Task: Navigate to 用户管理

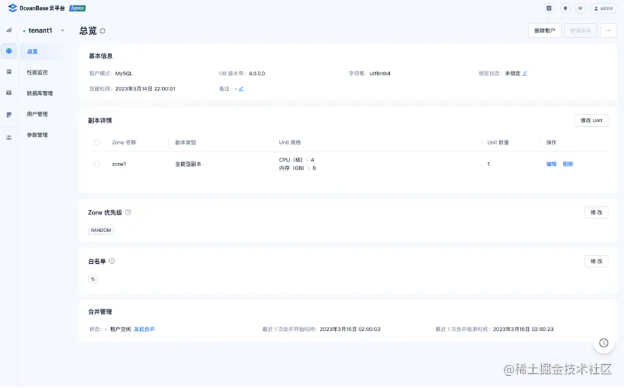Action: coord(37,114)
